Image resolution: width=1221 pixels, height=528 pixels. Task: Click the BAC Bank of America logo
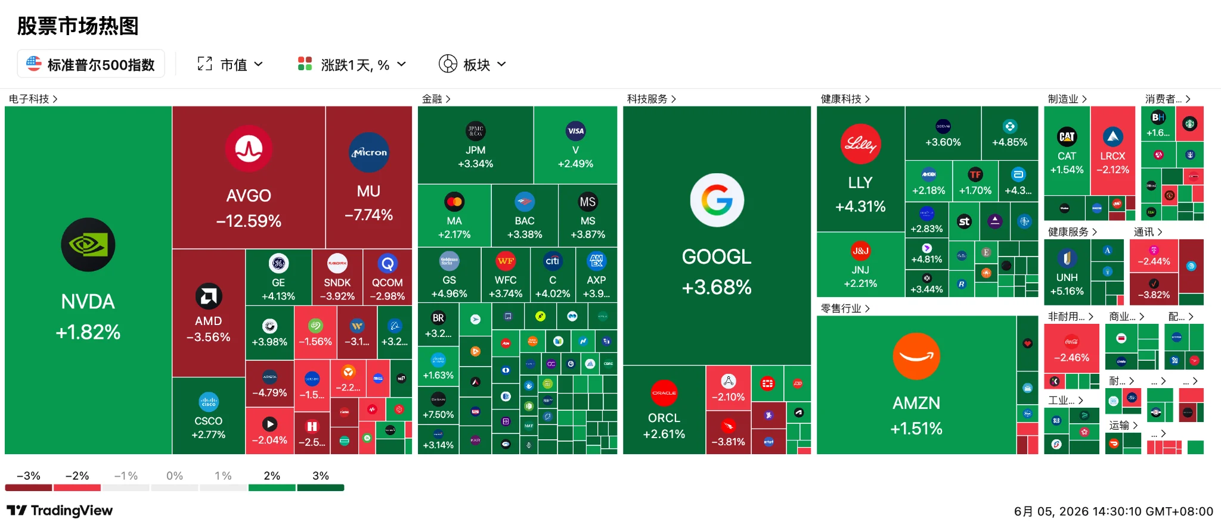[525, 202]
